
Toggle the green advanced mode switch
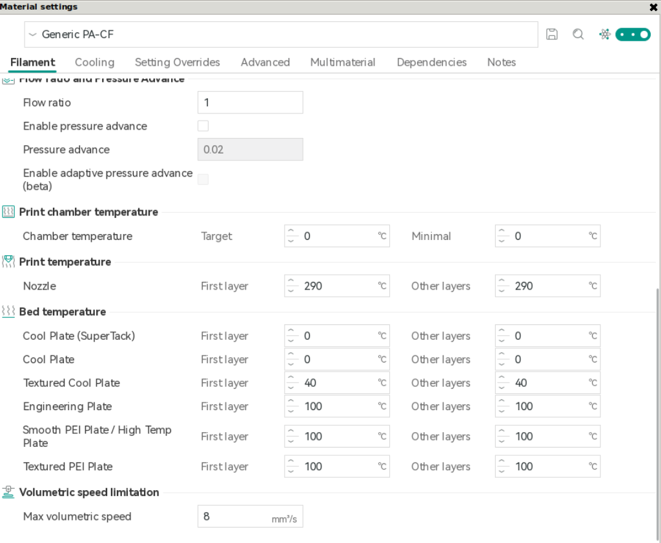(633, 35)
